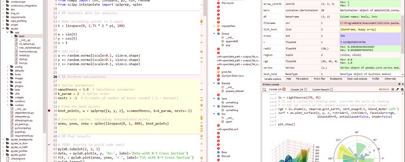
Task: Open mainwindow.py file icon in project tree
Action: (16, 51)
